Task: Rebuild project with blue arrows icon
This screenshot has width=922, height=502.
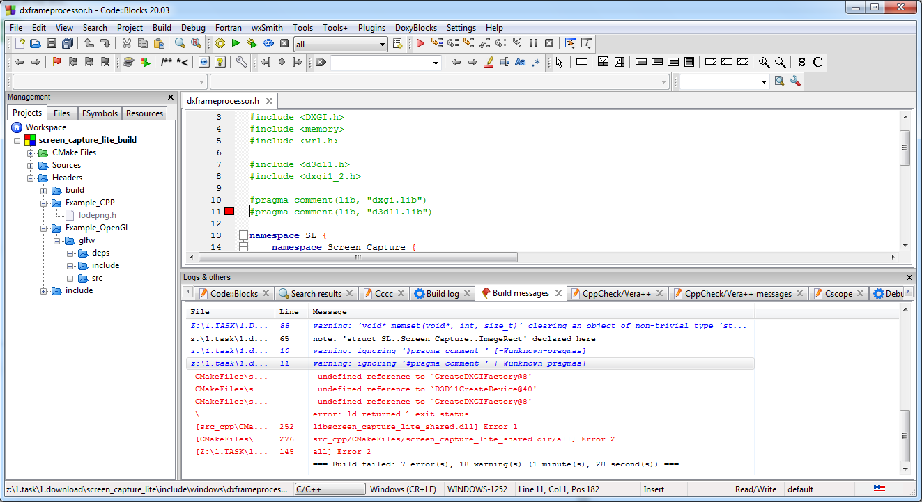Action: point(268,44)
